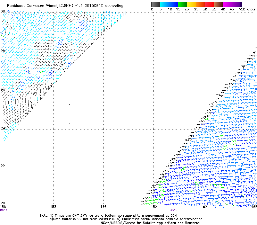Click the dark purple 45–50 knots legend segment
257x225 pixels.
click(237, 4)
